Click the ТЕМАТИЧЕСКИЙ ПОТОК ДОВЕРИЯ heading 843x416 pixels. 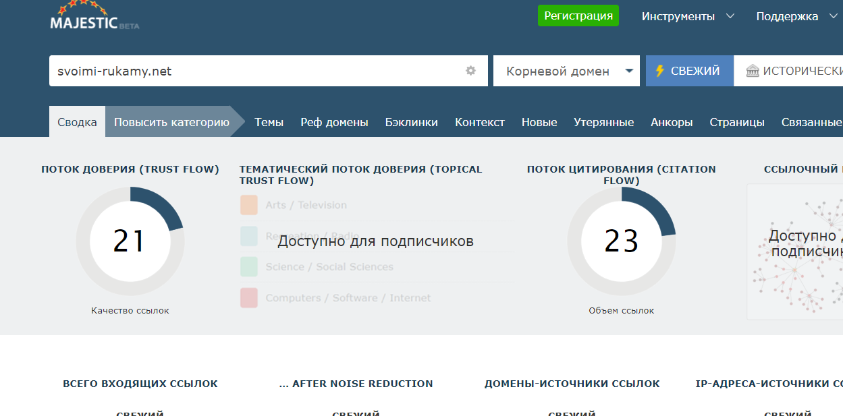tap(361, 175)
